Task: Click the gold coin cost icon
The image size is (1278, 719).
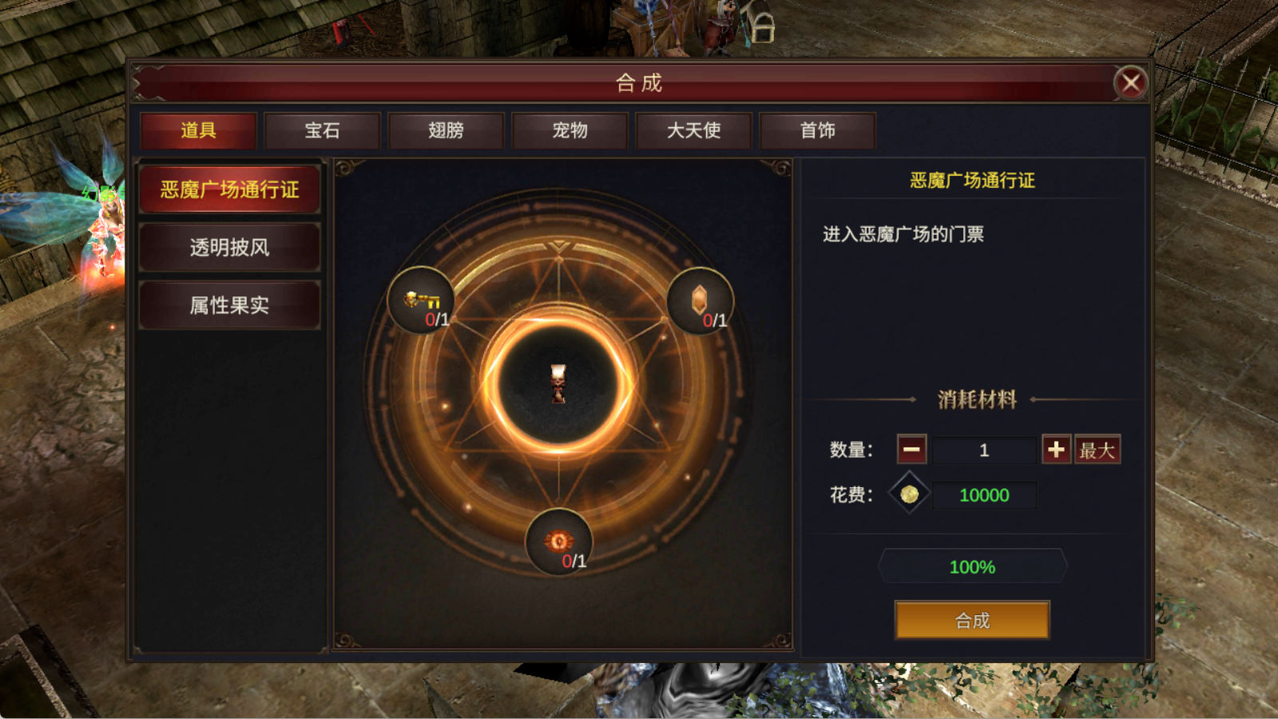Action: tap(909, 495)
